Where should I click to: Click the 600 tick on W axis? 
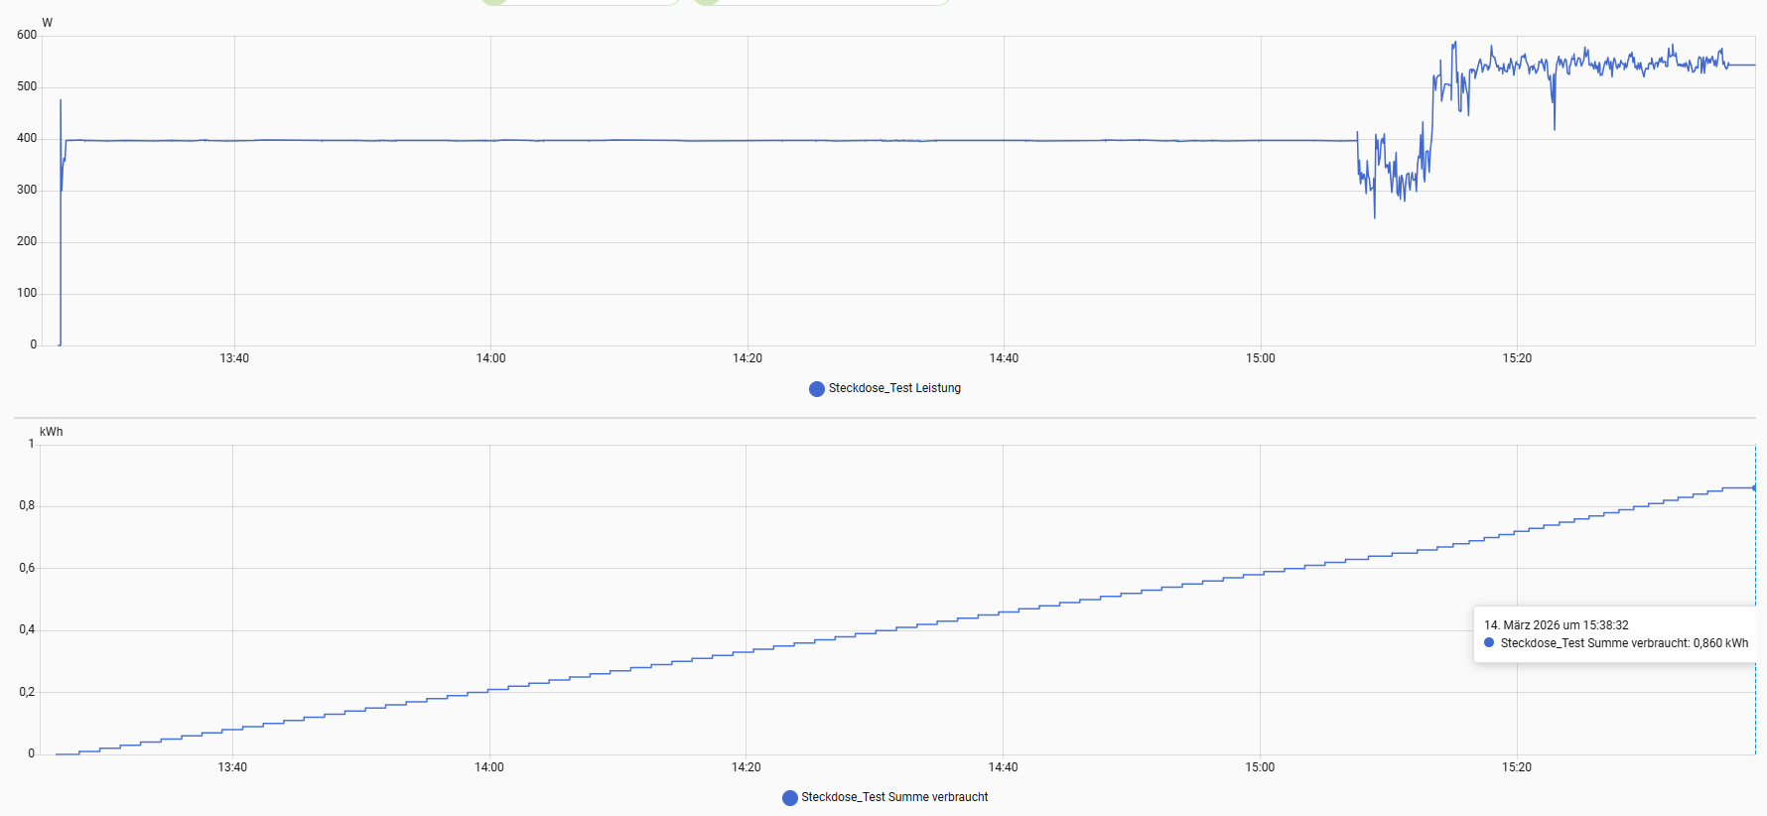27,35
